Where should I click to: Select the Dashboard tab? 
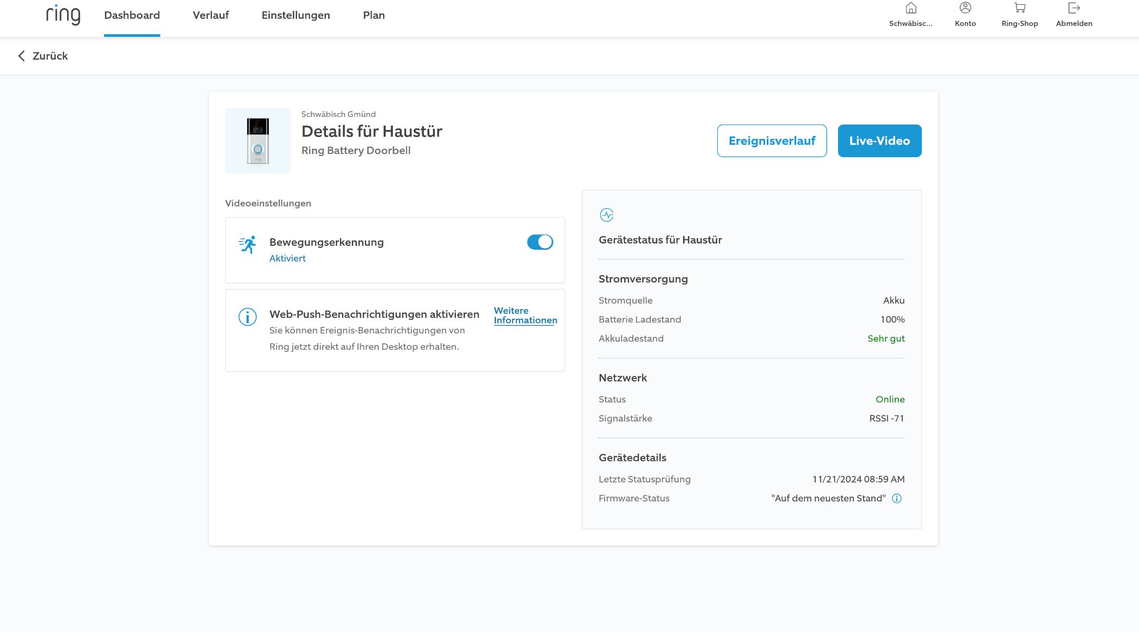(132, 15)
